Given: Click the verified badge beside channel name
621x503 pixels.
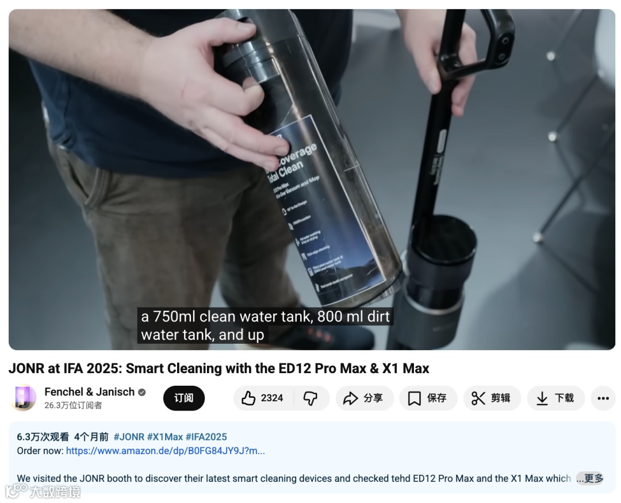Looking at the screenshot, I should [142, 392].
